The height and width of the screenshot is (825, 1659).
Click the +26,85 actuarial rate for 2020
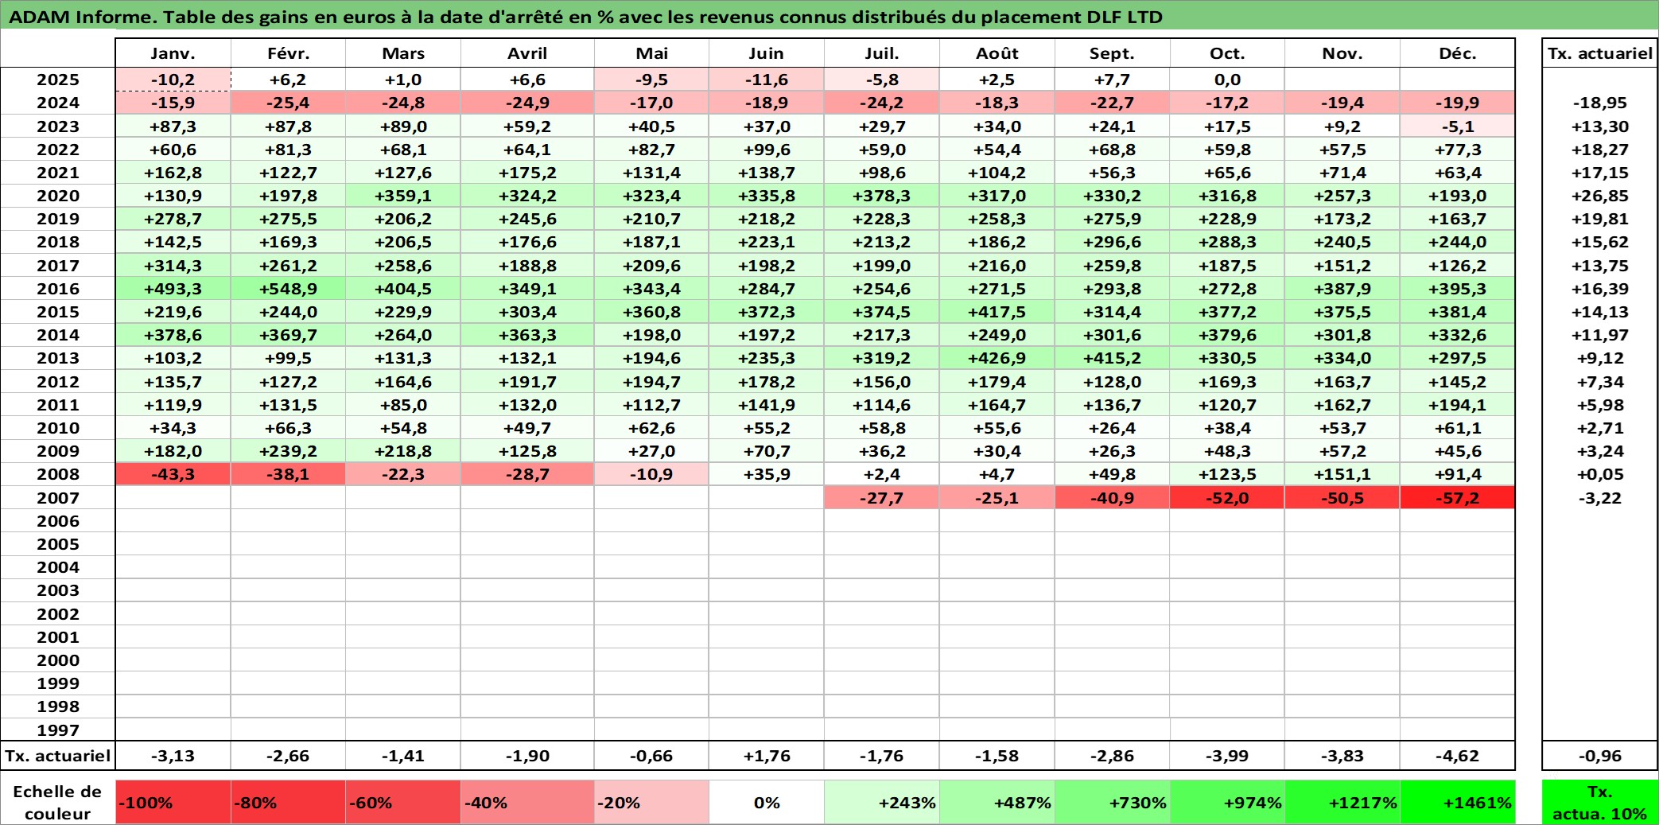[x=1599, y=196]
